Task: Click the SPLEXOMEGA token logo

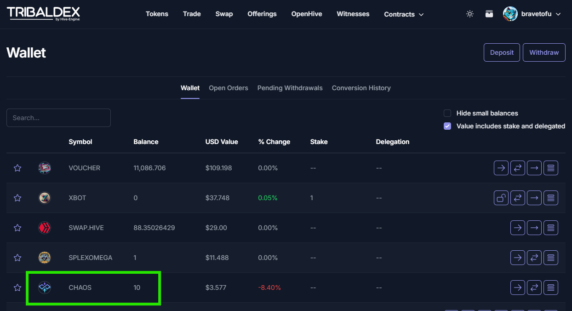Action: coord(45,258)
